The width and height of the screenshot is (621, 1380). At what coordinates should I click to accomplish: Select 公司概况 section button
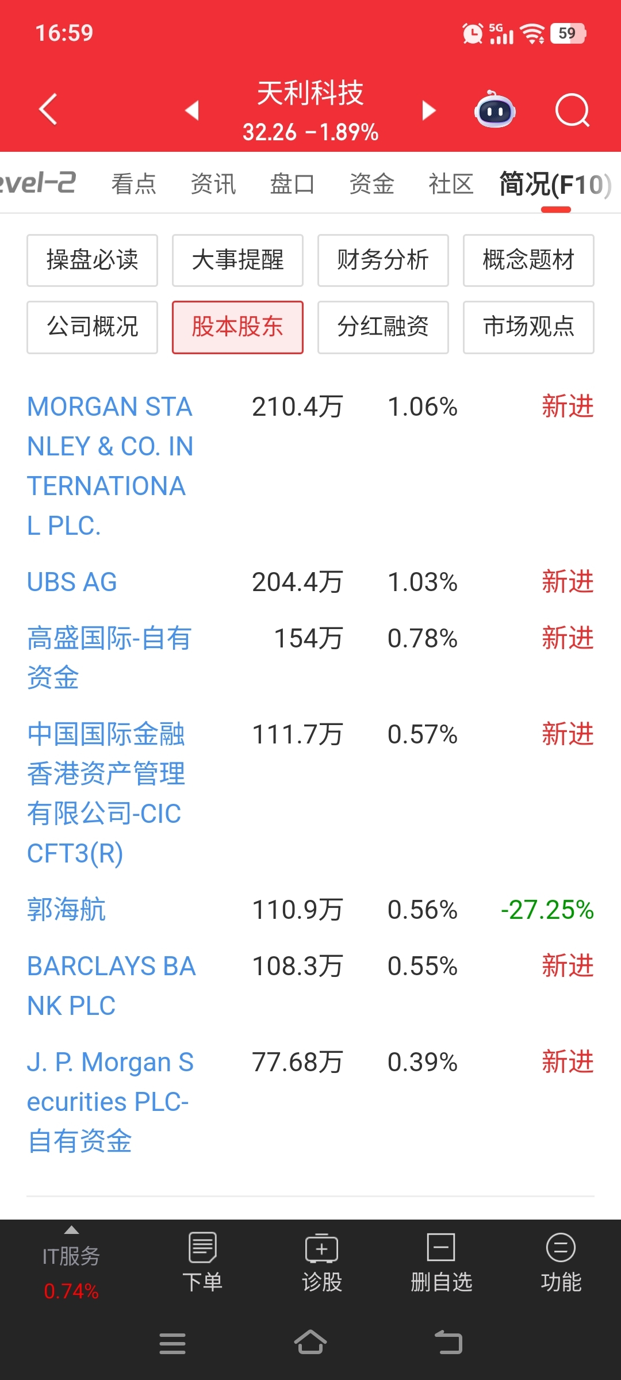coord(92,327)
